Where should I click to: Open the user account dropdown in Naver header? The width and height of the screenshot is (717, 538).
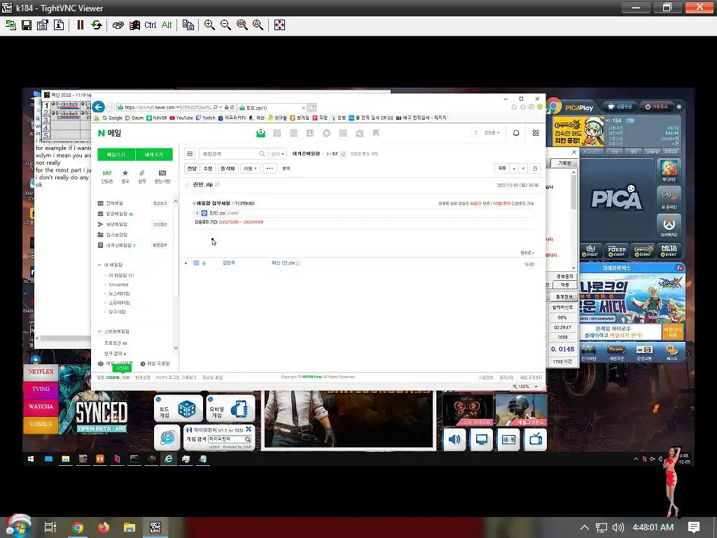coord(492,133)
